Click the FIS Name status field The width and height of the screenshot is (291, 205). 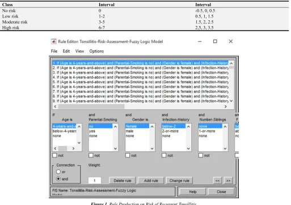(113, 191)
